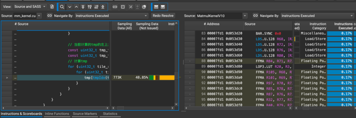Click Integer category cell on row 89
356x118 pixels.
tap(313, 66)
